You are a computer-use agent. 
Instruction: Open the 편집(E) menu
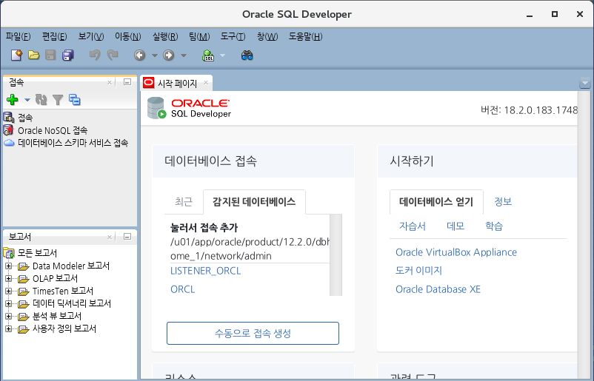[55, 36]
